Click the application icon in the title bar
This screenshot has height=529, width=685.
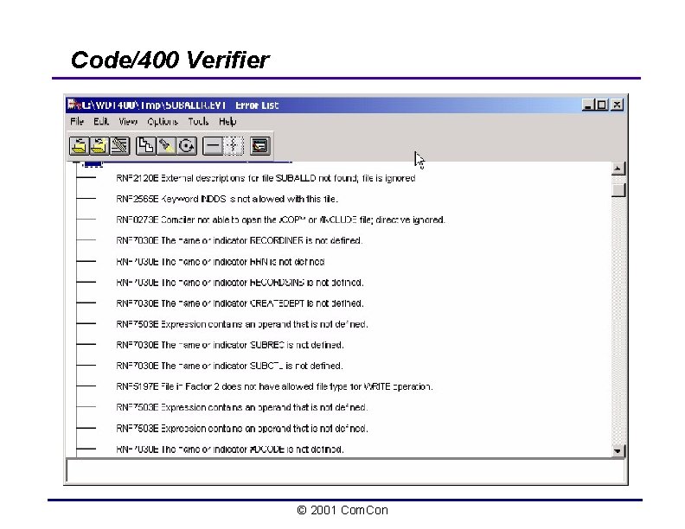tap(74, 105)
